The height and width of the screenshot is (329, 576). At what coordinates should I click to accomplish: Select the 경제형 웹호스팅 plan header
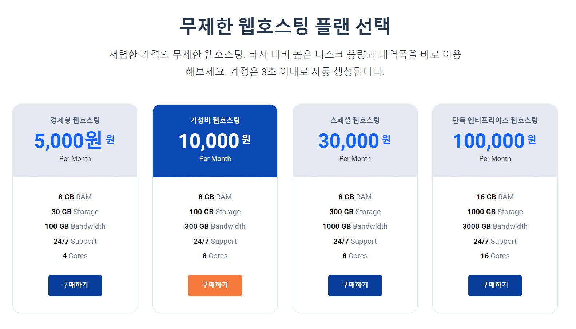(75, 120)
